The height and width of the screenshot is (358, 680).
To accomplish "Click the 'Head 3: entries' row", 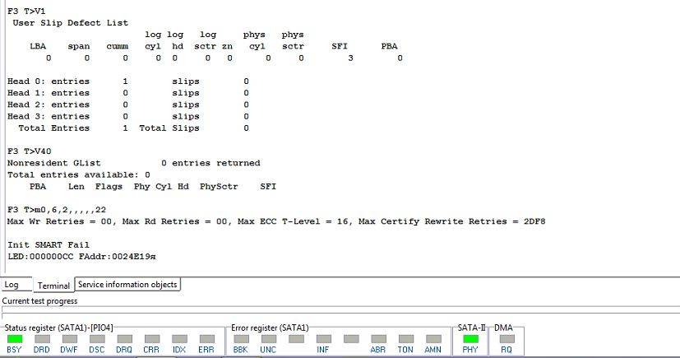I will point(128,116).
